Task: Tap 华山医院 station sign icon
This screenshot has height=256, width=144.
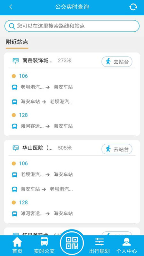Action: (x=16, y=148)
